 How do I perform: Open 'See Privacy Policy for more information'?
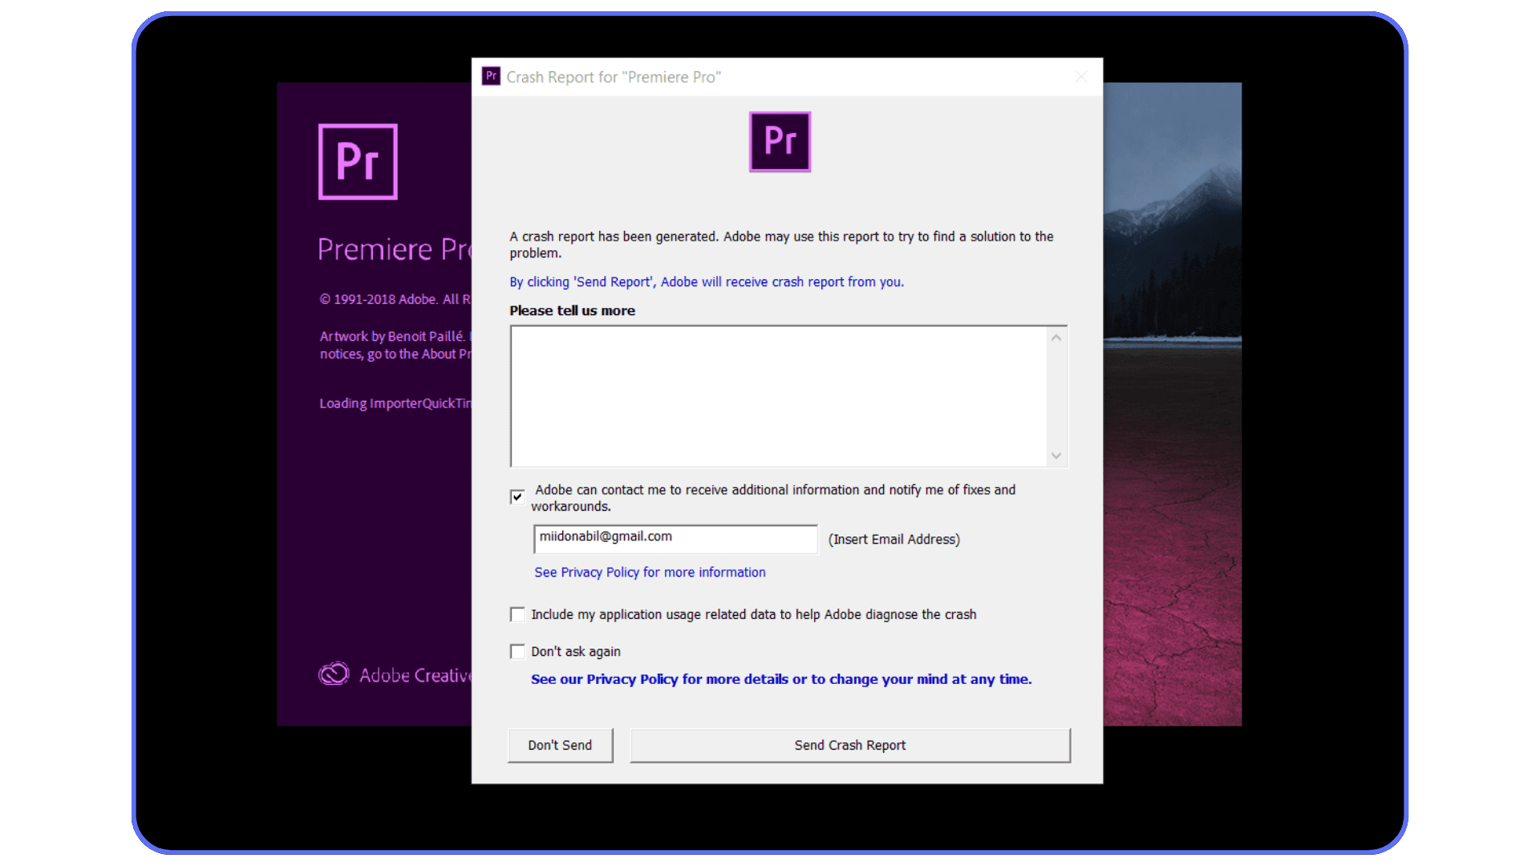(650, 572)
